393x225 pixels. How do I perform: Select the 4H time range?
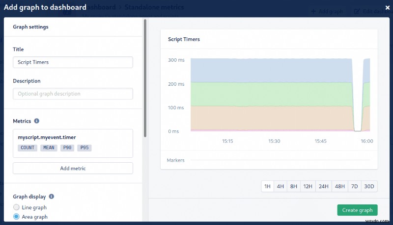[281, 186]
